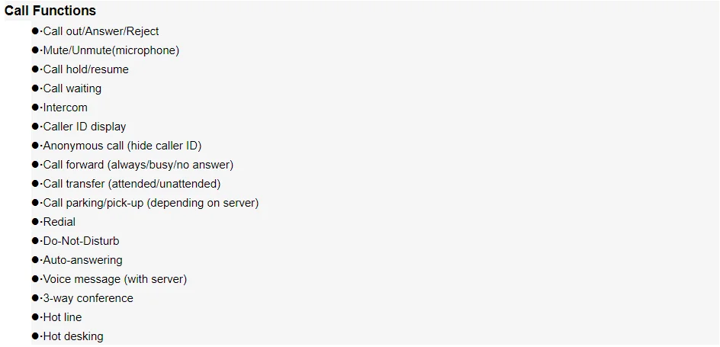Click the 'Do-Not-Disturb' list item
The height and width of the screenshot is (347, 720).
tap(81, 241)
